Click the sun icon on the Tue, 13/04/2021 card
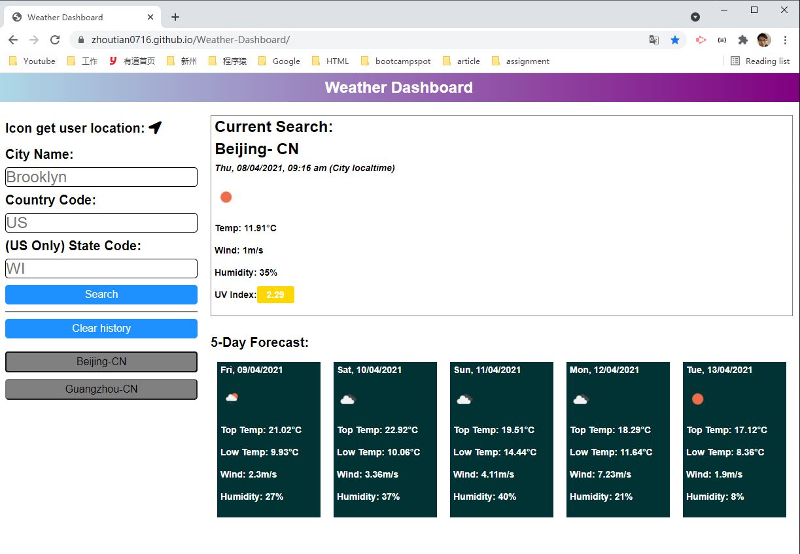The image size is (800, 554). 698,399
